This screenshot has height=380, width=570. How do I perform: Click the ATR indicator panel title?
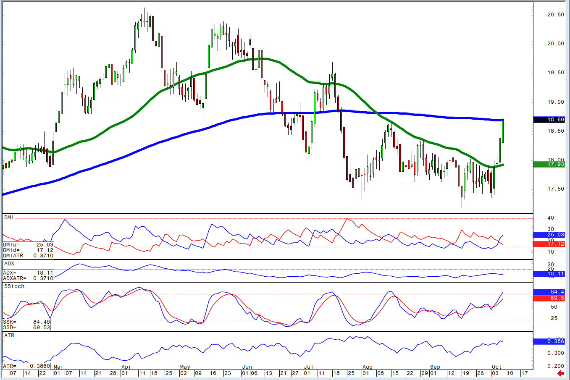tap(9, 335)
